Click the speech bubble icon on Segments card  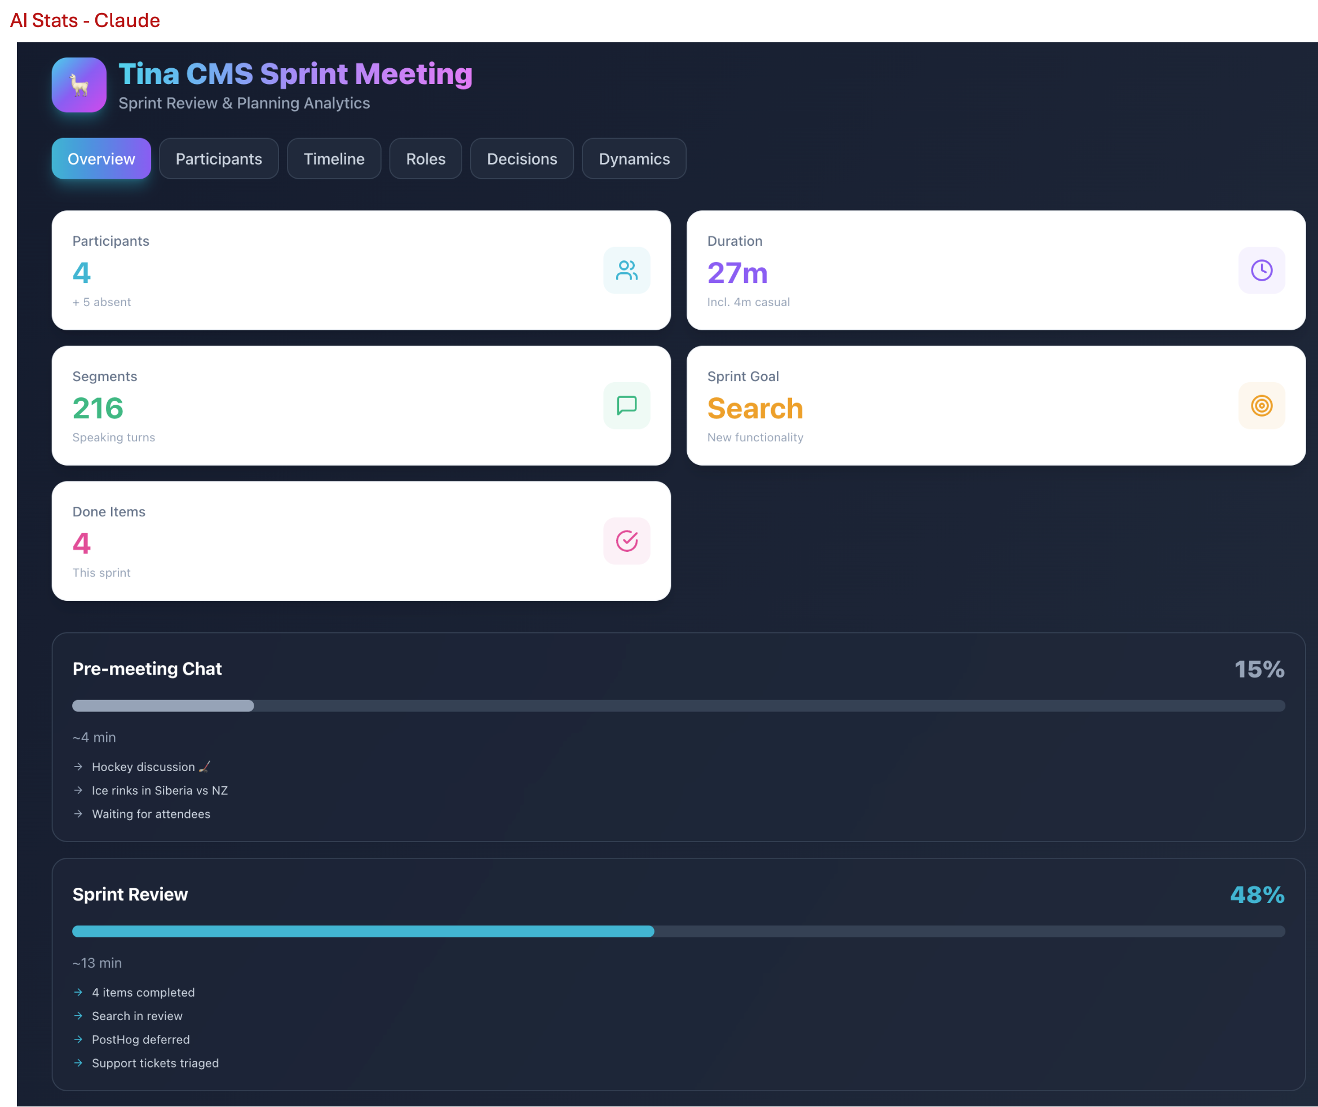(x=626, y=405)
